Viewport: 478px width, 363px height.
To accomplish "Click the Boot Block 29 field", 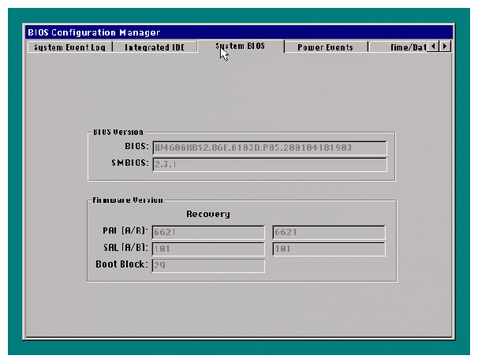I will tap(208, 266).
